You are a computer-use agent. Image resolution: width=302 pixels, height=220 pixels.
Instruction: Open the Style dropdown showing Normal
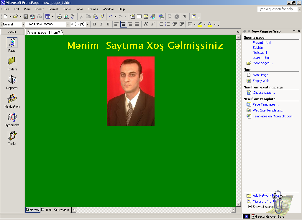tap(24, 24)
